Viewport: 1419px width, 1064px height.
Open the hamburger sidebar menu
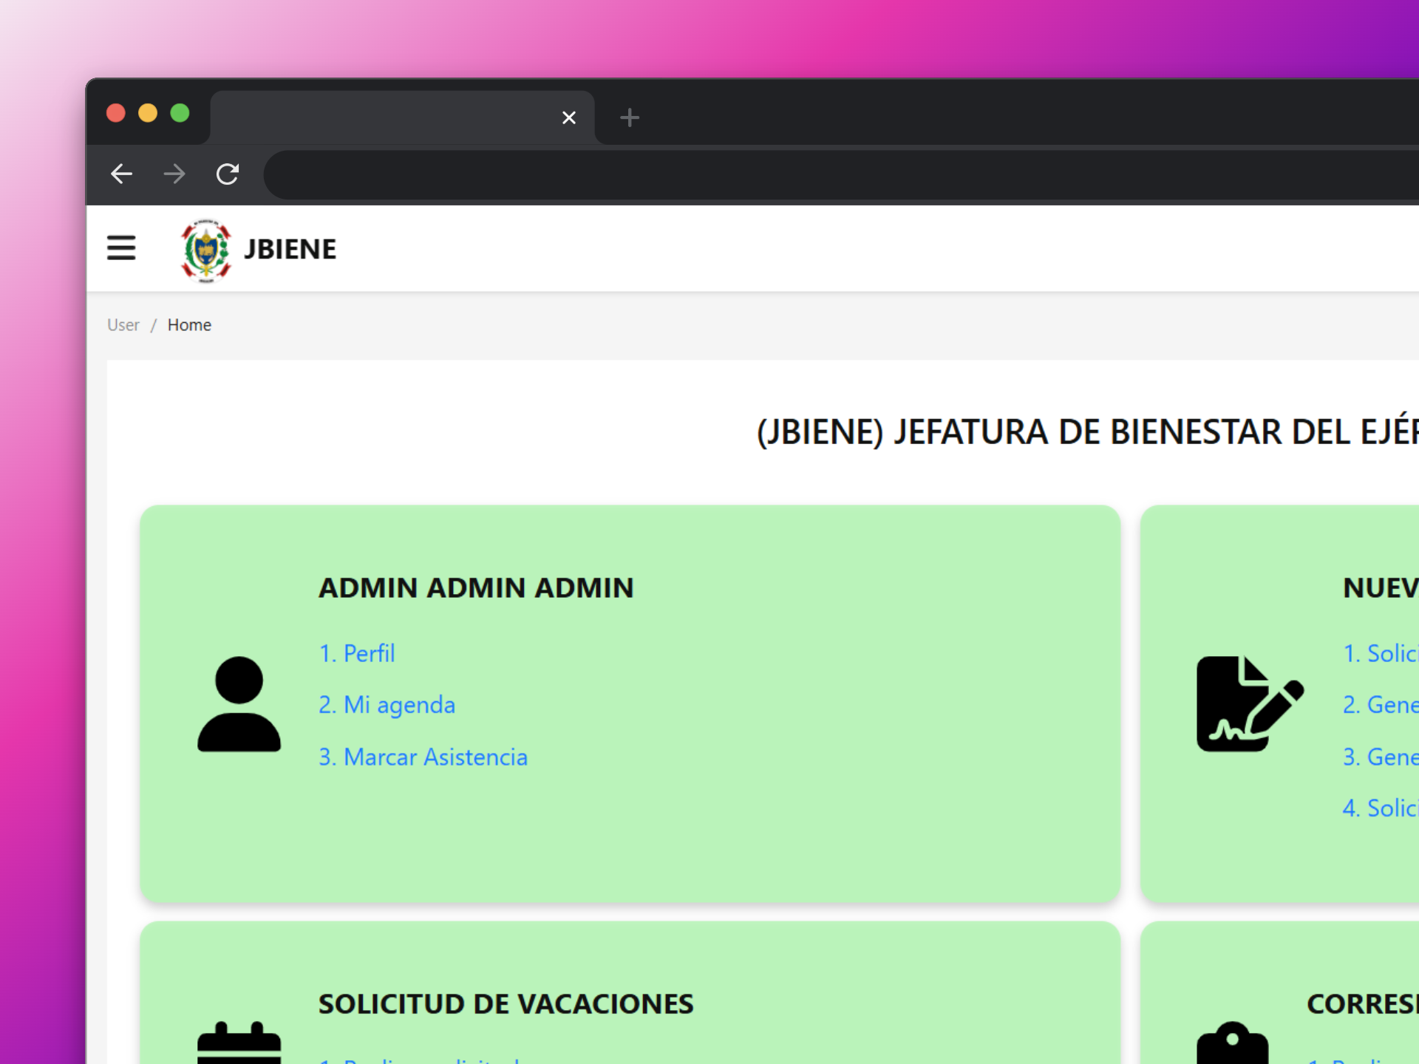coord(121,248)
